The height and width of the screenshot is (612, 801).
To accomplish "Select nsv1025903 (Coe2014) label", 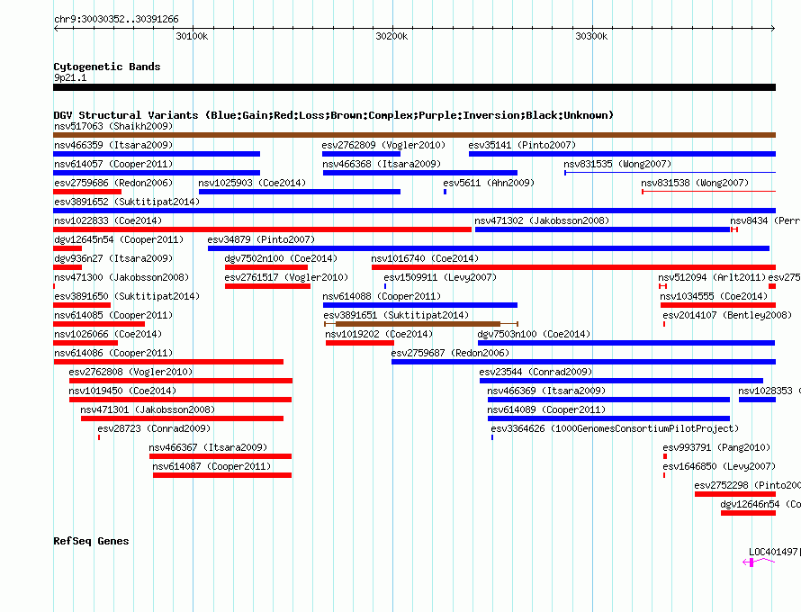I will [x=252, y=183].
